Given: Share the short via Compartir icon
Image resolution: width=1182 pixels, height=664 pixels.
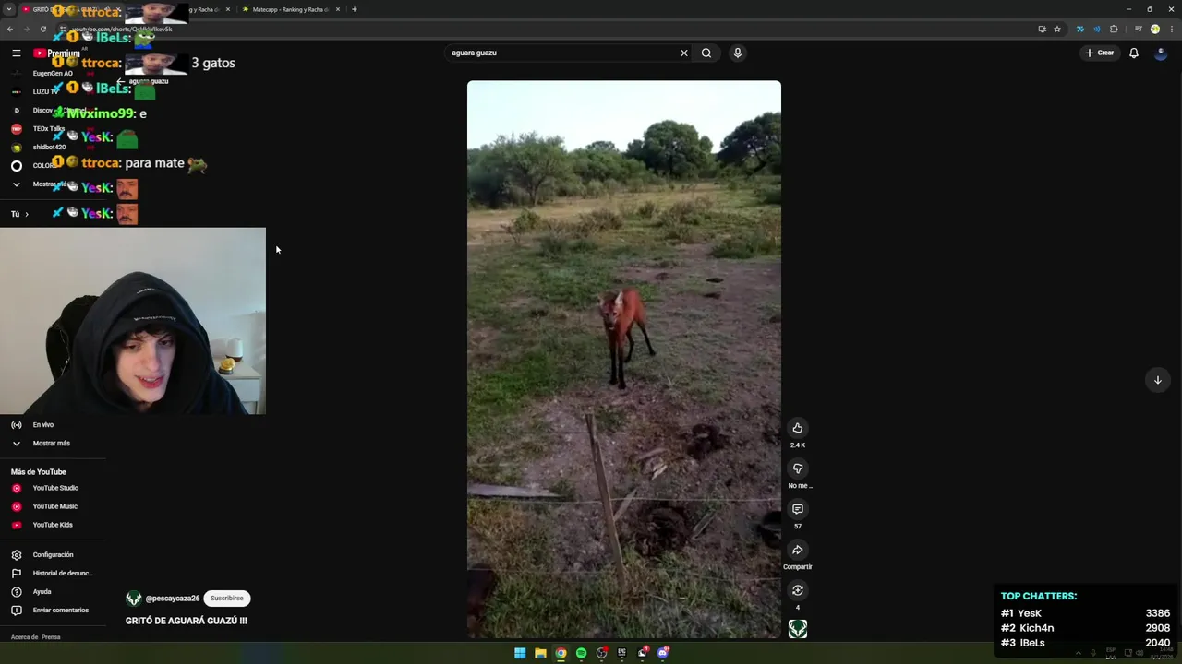Looking at the screenshot, I should [798, 550].
